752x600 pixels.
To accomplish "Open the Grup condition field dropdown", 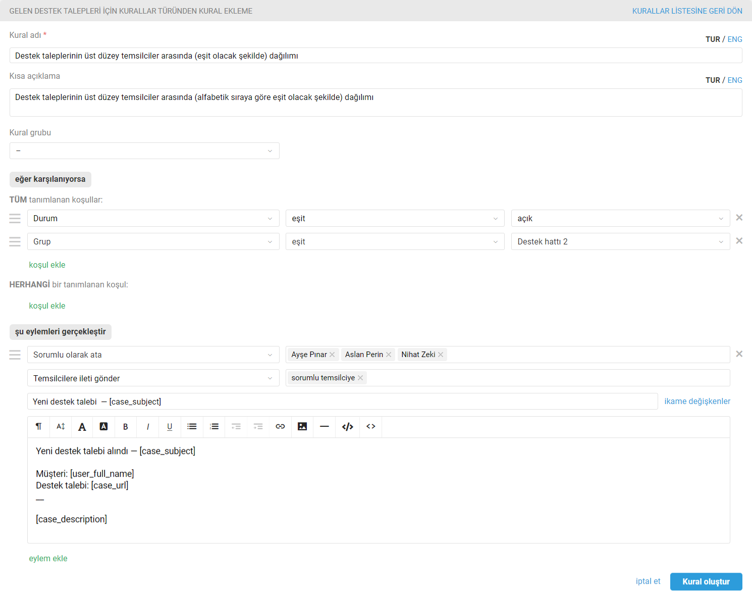I will tap(153, 241).
